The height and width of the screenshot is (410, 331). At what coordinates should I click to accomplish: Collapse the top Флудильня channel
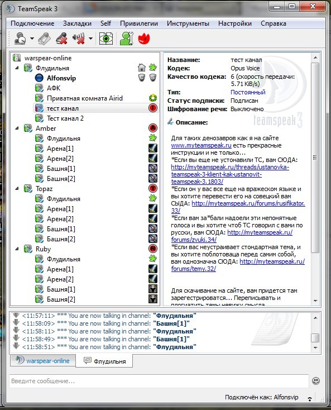17,68
